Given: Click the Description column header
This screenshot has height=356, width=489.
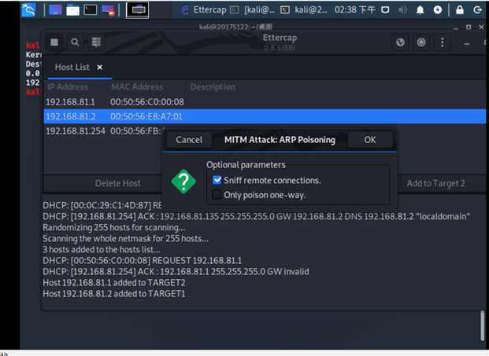Looking at the screenshot, I should 213,86.
